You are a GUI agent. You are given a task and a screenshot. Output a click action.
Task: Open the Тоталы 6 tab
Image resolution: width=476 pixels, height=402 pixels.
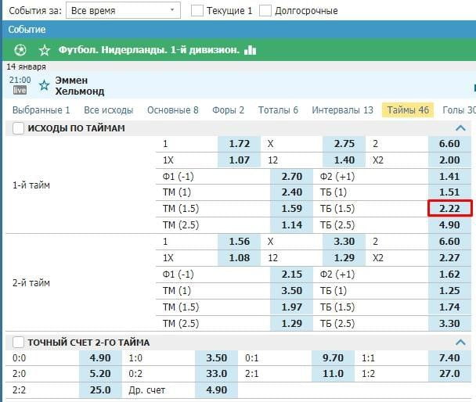click(x=278, y=110)
